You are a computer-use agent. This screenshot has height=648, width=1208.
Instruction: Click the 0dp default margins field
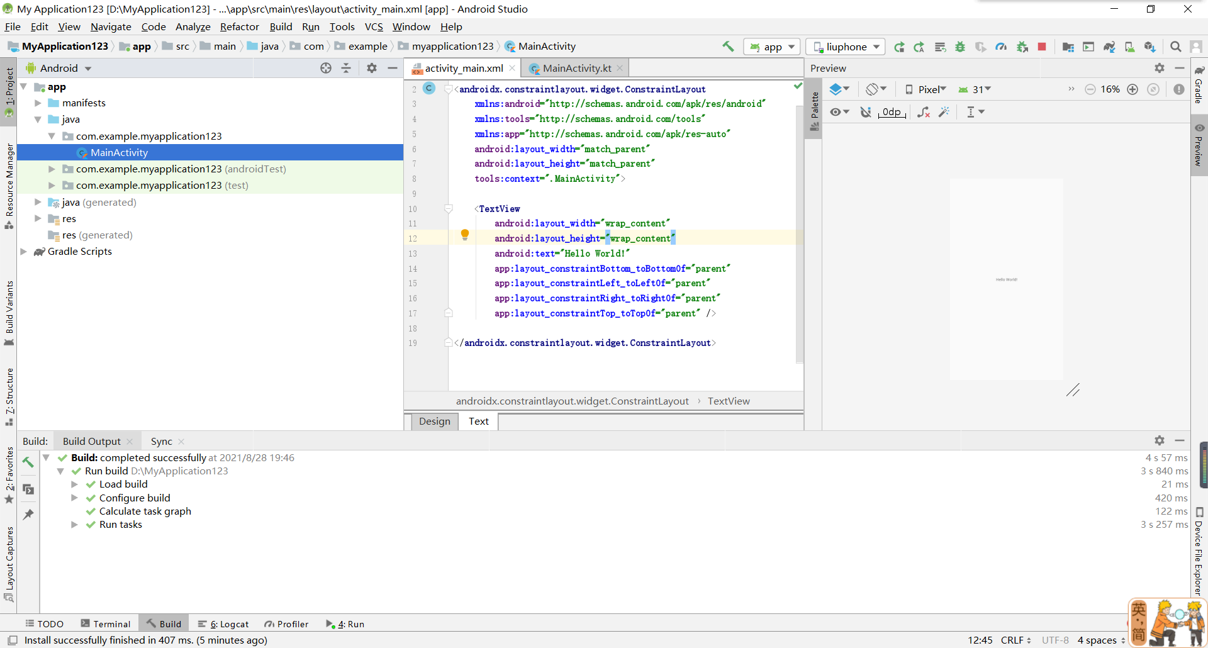point(892,112)
